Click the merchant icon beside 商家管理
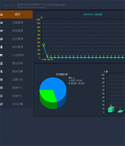125x146 pixels. coord(2,31)
